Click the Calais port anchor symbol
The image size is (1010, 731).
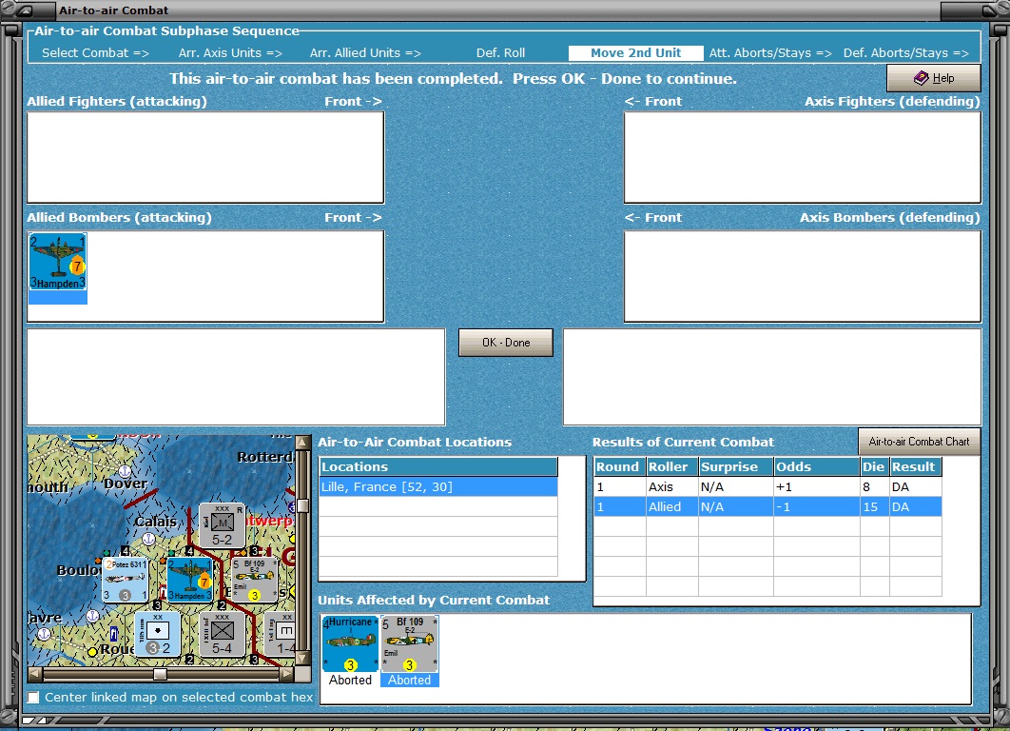148,538
